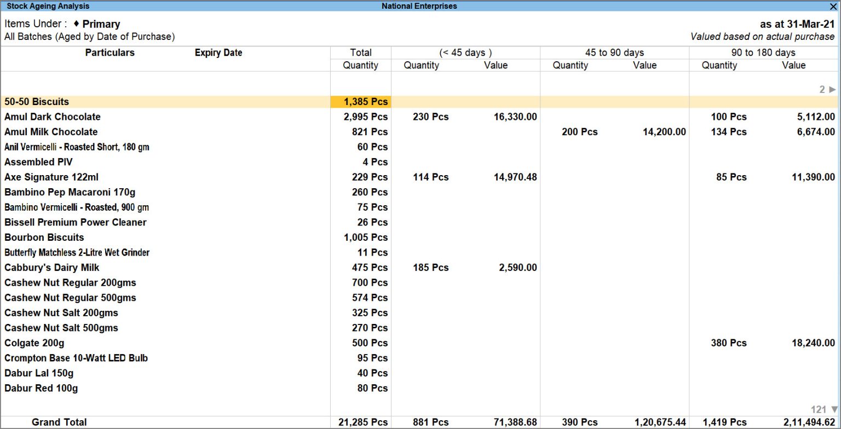Select the highlighted 50-50 Biscuits row
The image size is (841, 429).
pyautogui.click(x=37, y=102)
